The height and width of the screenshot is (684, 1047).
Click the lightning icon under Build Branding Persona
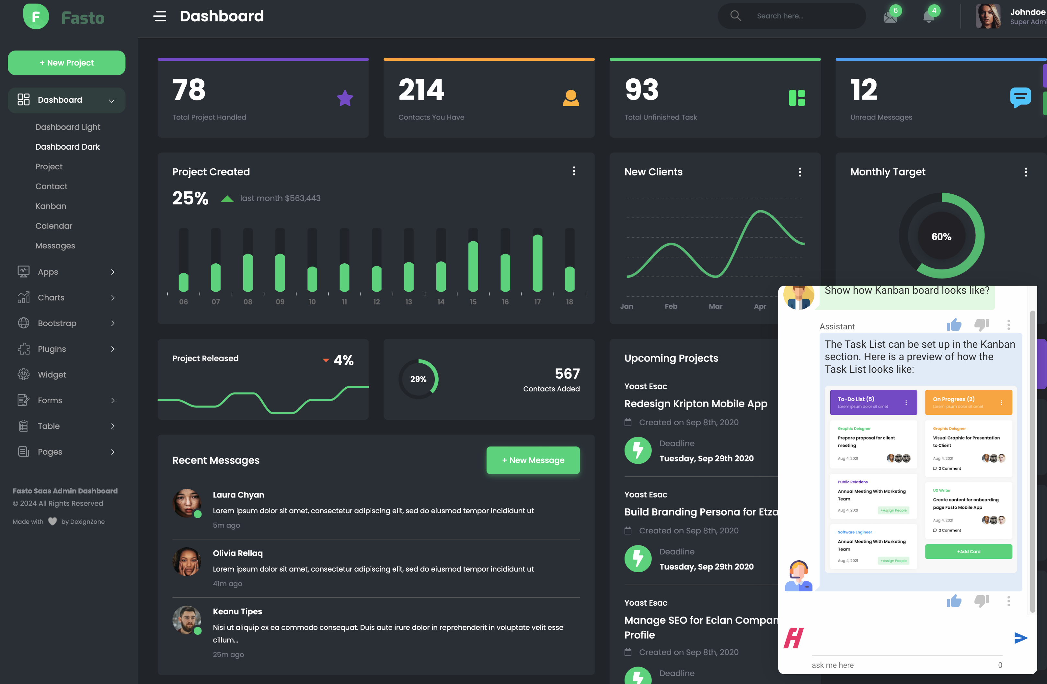pyautogui.click(x=638, y=559)
